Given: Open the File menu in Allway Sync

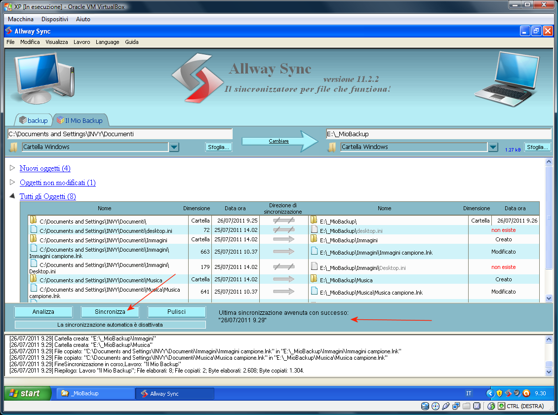Looking at the screenshot, I should click(11, 42).
